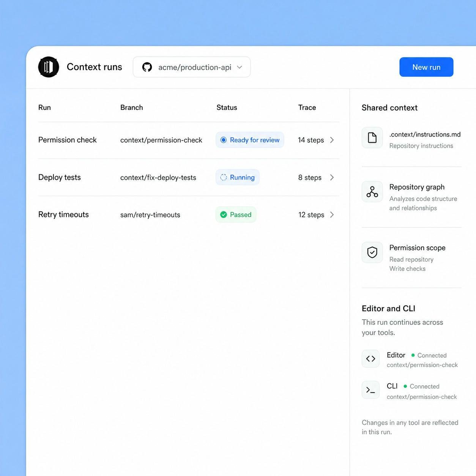Click the Ready for review radio dot icon
The image size is (476, 476).
224,140
